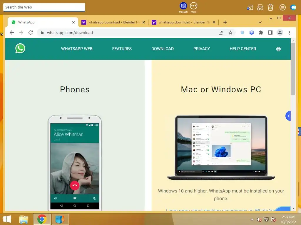Click the laptop desktop preview image

pyautogui.click(x=221, y=148)
